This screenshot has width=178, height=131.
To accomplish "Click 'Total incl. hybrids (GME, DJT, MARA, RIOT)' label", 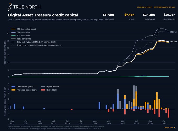I will click(36, 42).
